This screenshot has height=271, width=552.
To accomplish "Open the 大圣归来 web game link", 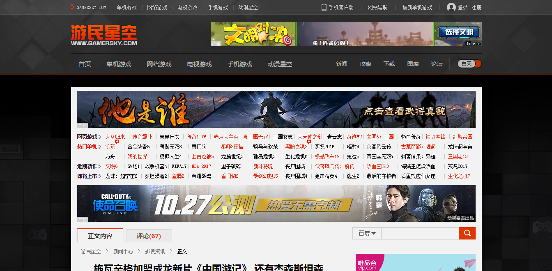I will coord(115,137).
